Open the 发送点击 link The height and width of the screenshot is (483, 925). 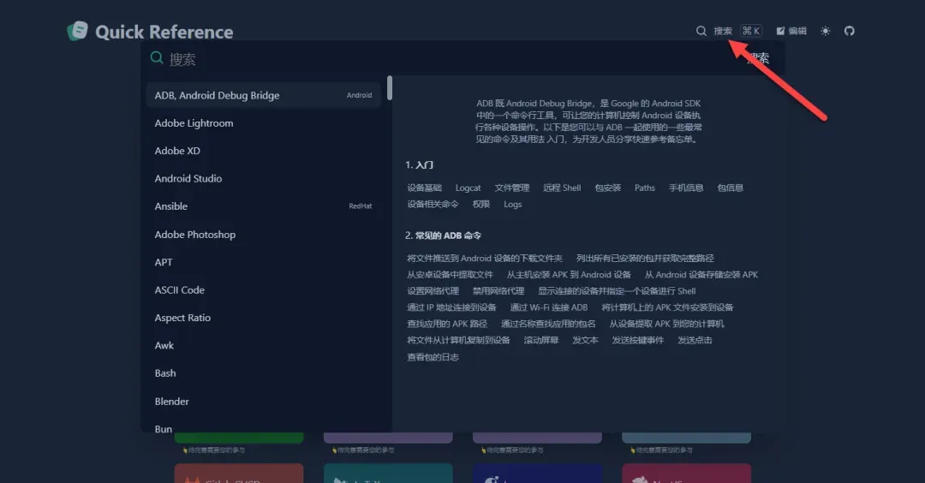tap(695, 340)
